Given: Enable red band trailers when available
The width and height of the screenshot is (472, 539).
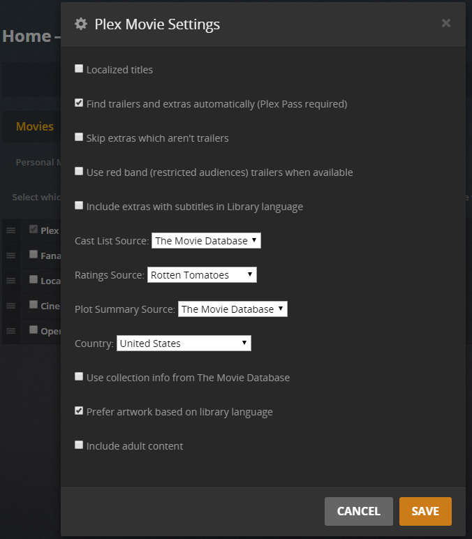Looking at the screenshot, I should tap(79, 172).
